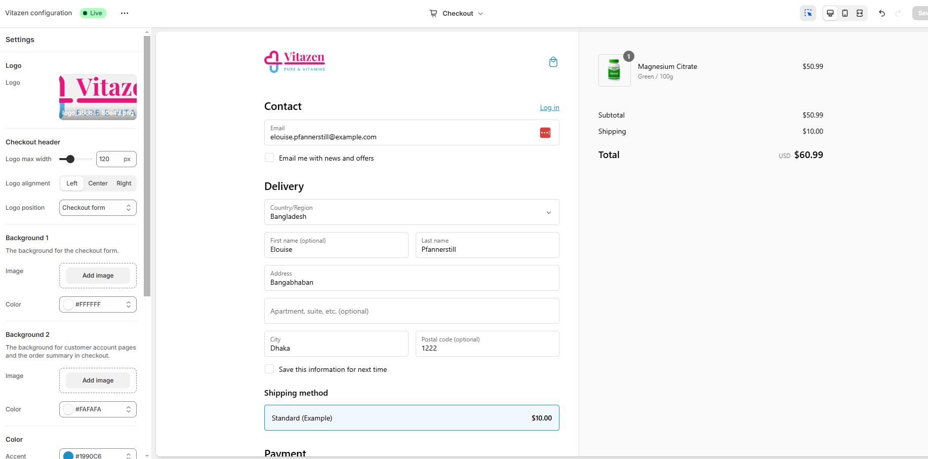Click the Logo max width value field
This screenshot has width=928, height=459.
point(116,159)
